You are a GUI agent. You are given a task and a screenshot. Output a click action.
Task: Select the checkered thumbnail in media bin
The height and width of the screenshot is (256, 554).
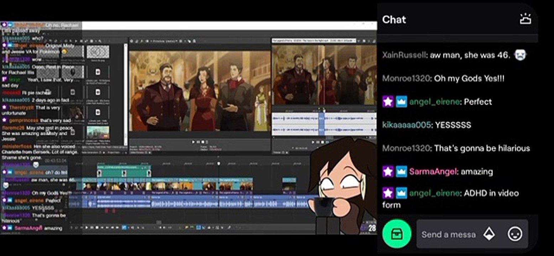click(98, 52)
